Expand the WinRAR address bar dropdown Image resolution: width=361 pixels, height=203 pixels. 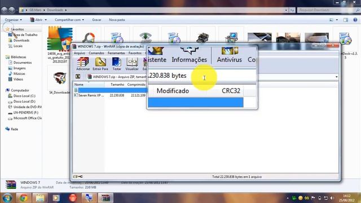[x=336, y=77]
